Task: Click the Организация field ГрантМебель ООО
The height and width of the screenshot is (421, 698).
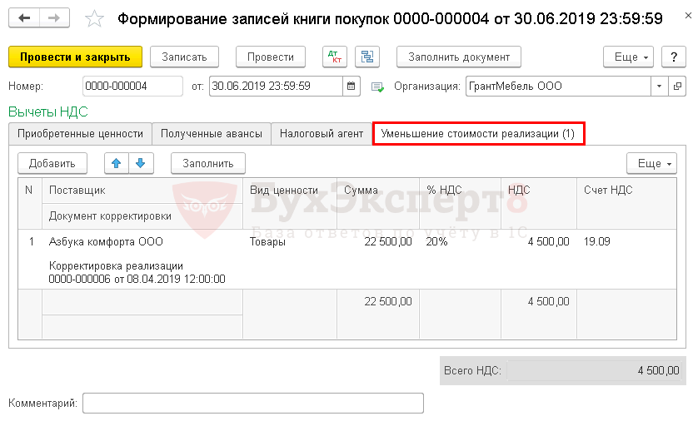Action: (558, 87)
